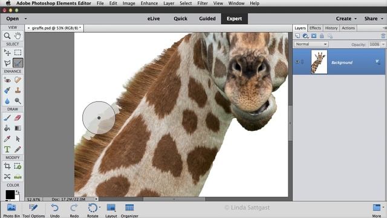Select the Hand tool
387x218 pixels.
click(18, 36)
